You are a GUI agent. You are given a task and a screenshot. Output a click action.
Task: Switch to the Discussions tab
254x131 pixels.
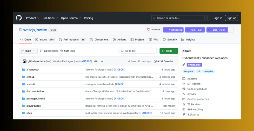(99, 40)
